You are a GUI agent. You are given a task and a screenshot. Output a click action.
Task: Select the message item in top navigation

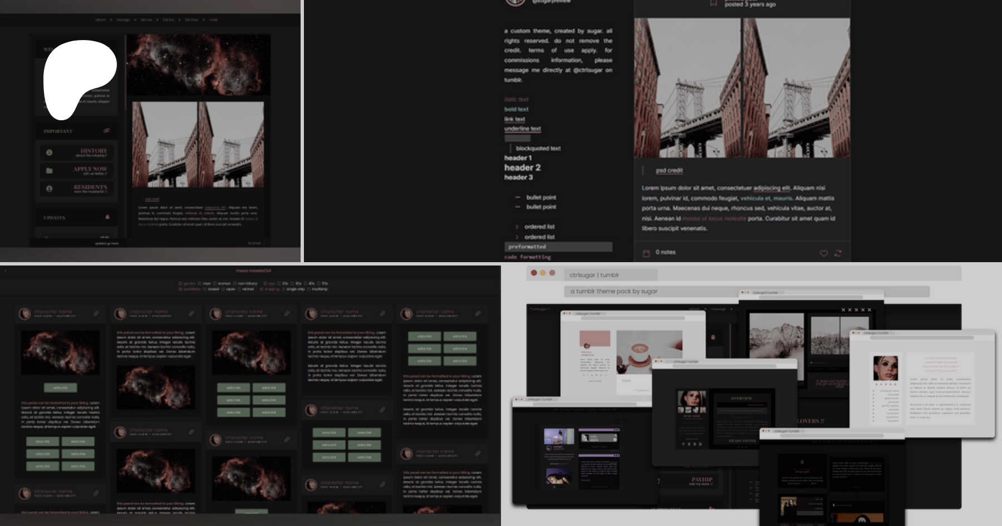click(x=124, y=19)
